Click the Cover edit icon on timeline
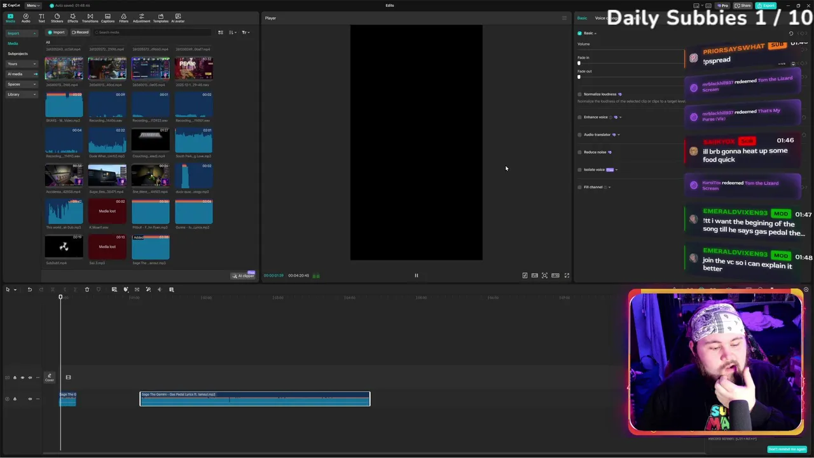 pyautogui.click(x=49, y=377)
